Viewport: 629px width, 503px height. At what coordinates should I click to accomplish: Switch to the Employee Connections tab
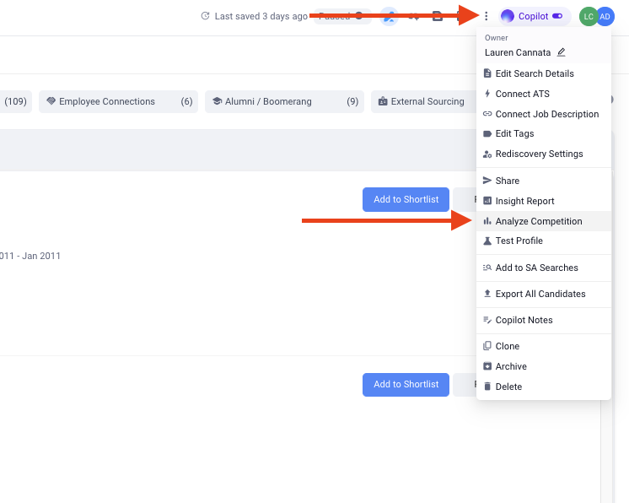point(118,101)
